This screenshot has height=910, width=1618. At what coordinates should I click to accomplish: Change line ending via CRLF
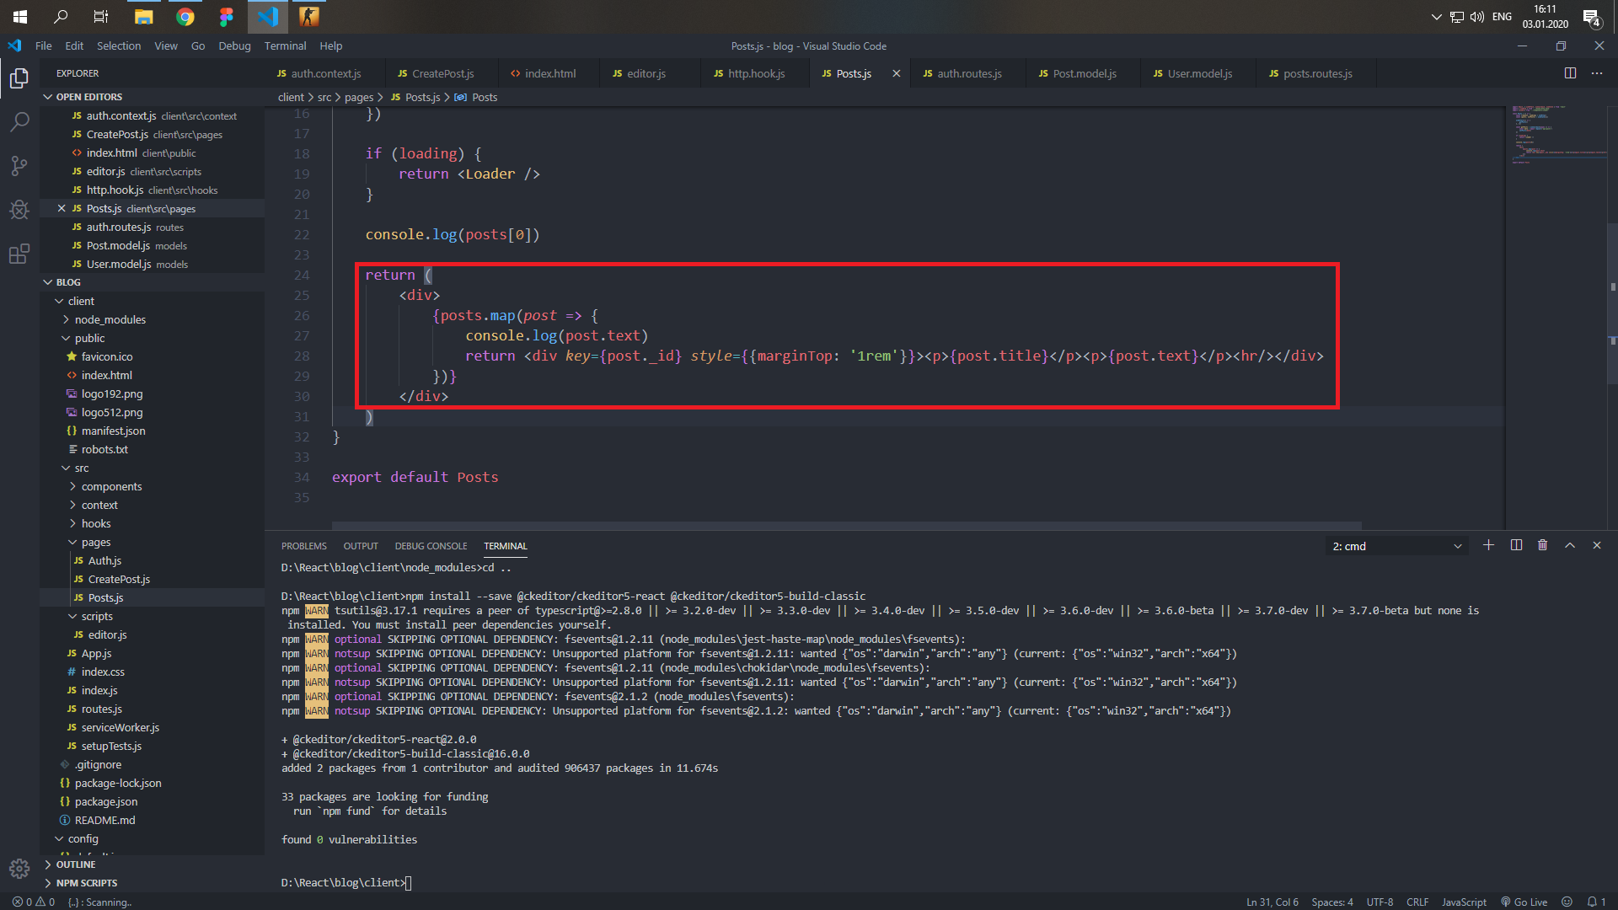[1417, 902]
